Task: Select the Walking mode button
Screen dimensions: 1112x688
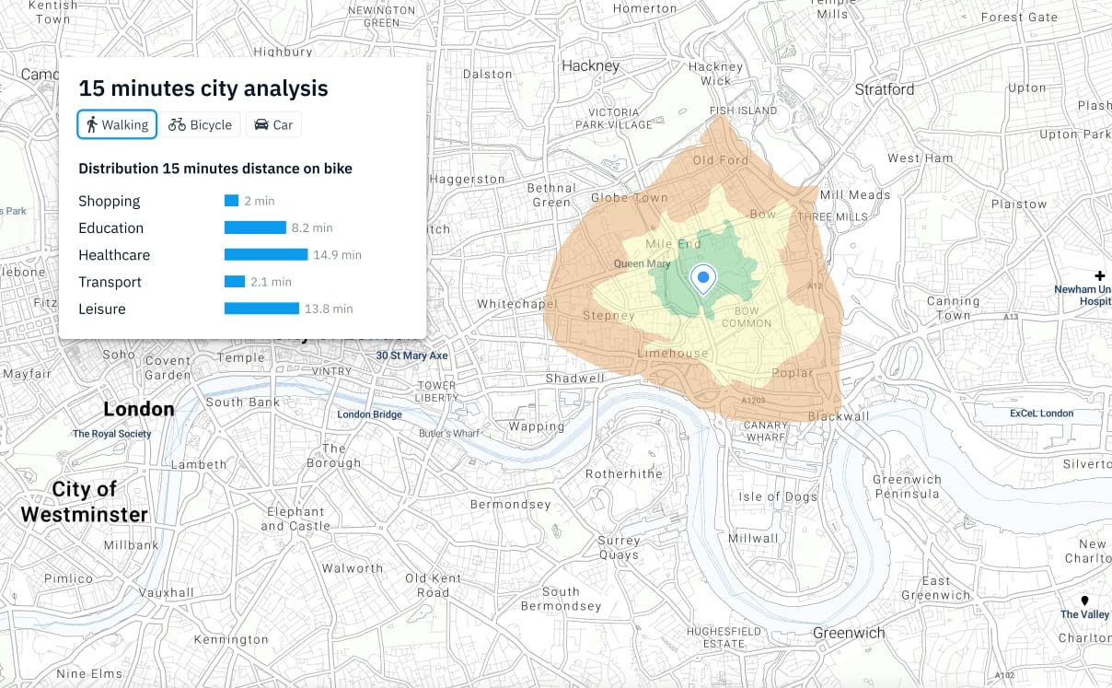Action: [117, 124]
